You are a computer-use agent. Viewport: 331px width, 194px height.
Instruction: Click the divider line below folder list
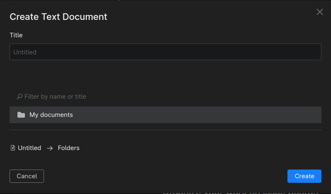point(165,130)
